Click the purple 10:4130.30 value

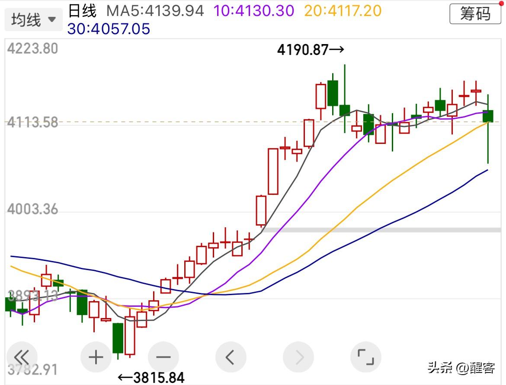pyautogui.click(x=254, y=11)
